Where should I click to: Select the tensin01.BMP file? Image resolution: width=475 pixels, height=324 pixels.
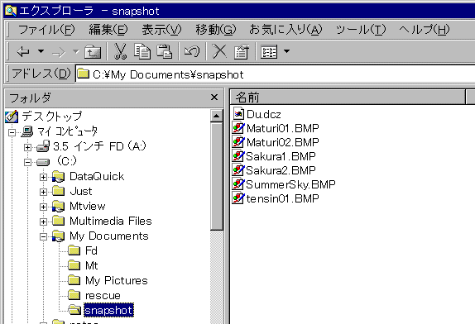coord(282,198)
